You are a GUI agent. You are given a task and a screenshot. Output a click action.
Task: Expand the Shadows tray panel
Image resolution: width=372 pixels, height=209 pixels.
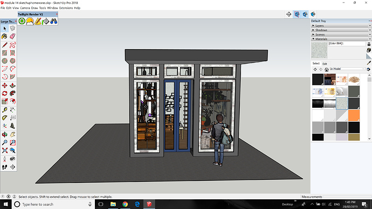click(x=313, y=30)
